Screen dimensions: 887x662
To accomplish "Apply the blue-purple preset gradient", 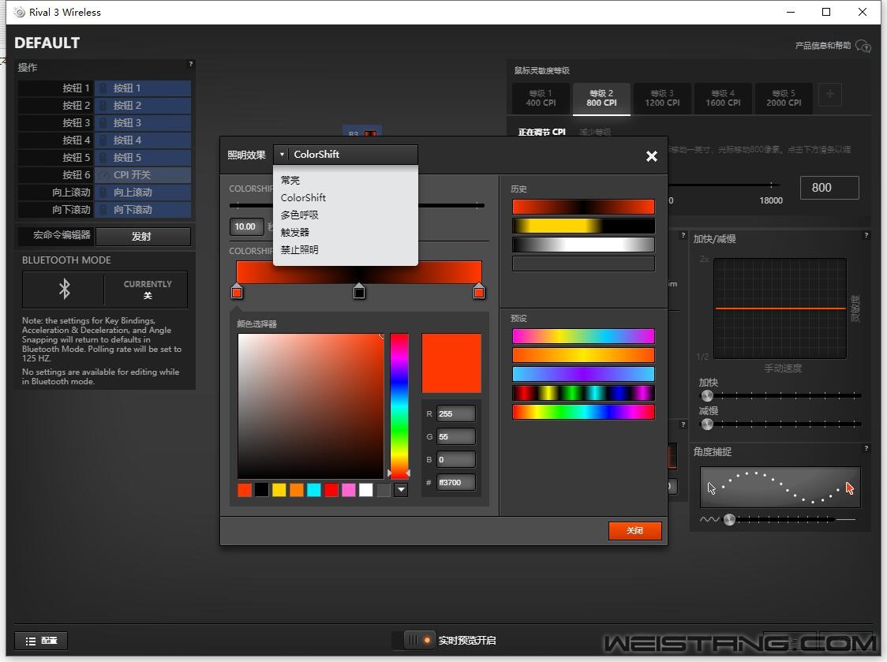I will point(583,374).
